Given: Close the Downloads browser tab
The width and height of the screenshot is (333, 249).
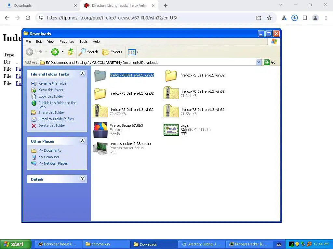Looking at the screenshot, I should click(75, 6).
